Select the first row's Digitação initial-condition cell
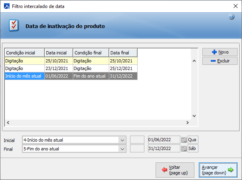Screen dimensions: 242x180 (x=25, y=61)
